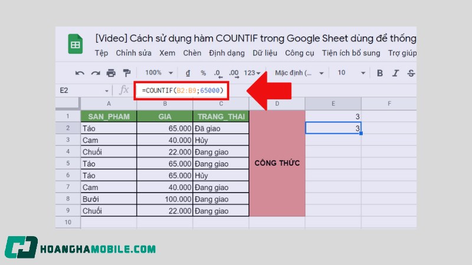
Task: Open the Chèn menu
Action: tap(192, 53)
